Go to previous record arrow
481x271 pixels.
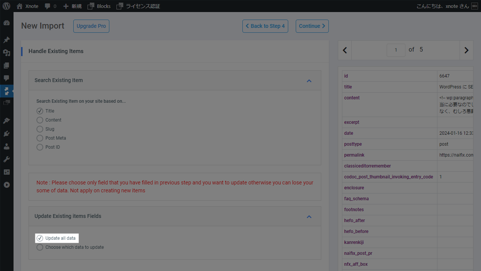345,50
